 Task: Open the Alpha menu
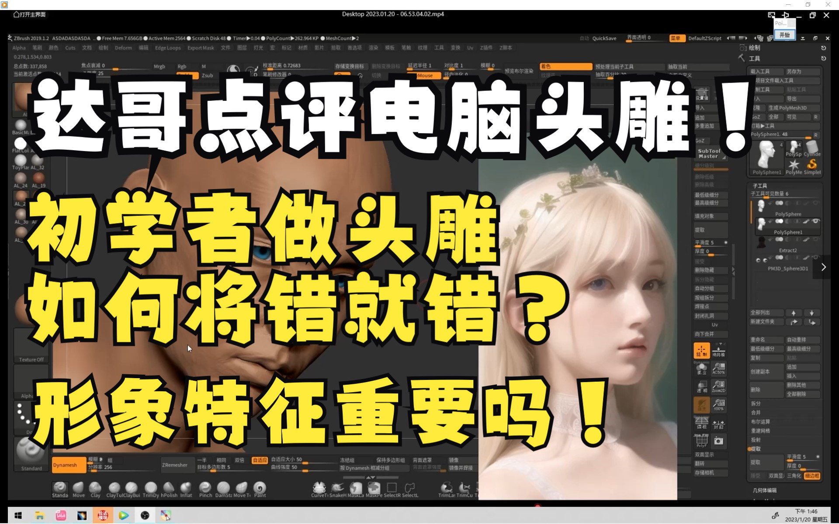coord(19,48)
